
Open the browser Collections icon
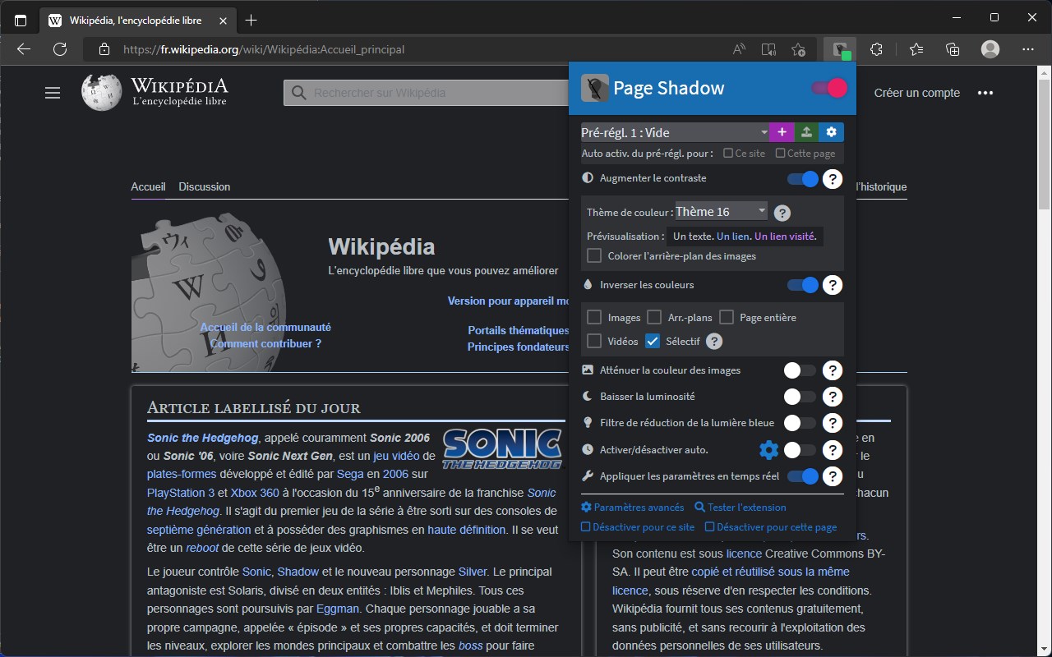pyautogui.click(x=953, y=49)
